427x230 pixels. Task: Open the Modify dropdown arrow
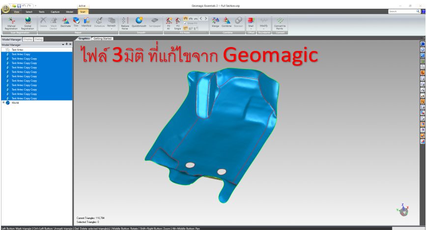point(263,28)
